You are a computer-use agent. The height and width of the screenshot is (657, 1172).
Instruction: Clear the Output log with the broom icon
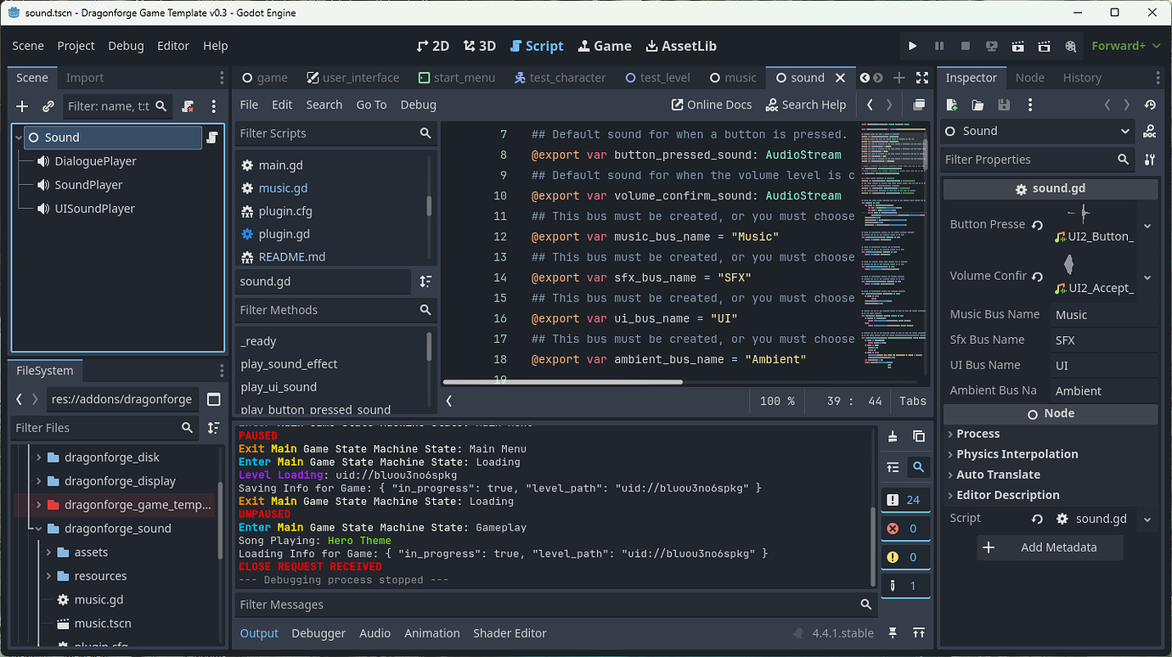(x=892, y=435)
